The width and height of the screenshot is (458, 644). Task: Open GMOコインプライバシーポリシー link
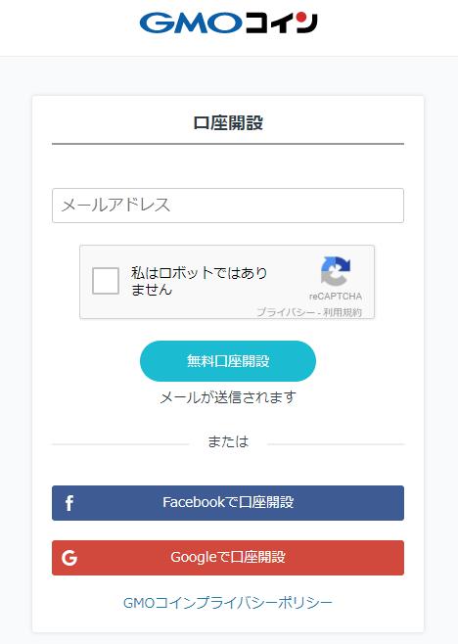point(228,603)
